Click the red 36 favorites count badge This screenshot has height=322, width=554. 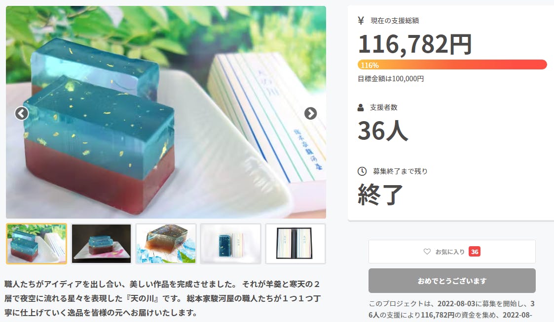tap(475, 252)
